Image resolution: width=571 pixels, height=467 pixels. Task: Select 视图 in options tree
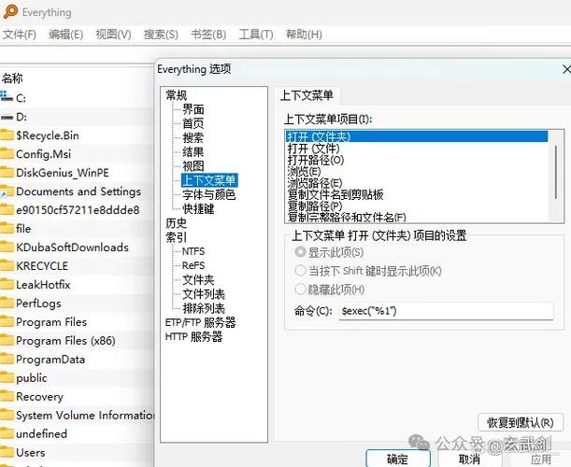pos(193,166)
